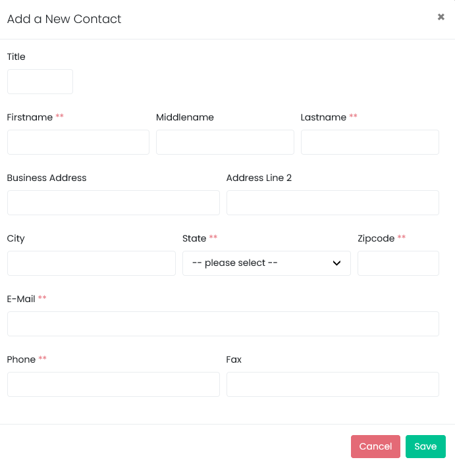Cancel adding the new contact
Viewport: 455px width, 466px height.
click(375, 446)
